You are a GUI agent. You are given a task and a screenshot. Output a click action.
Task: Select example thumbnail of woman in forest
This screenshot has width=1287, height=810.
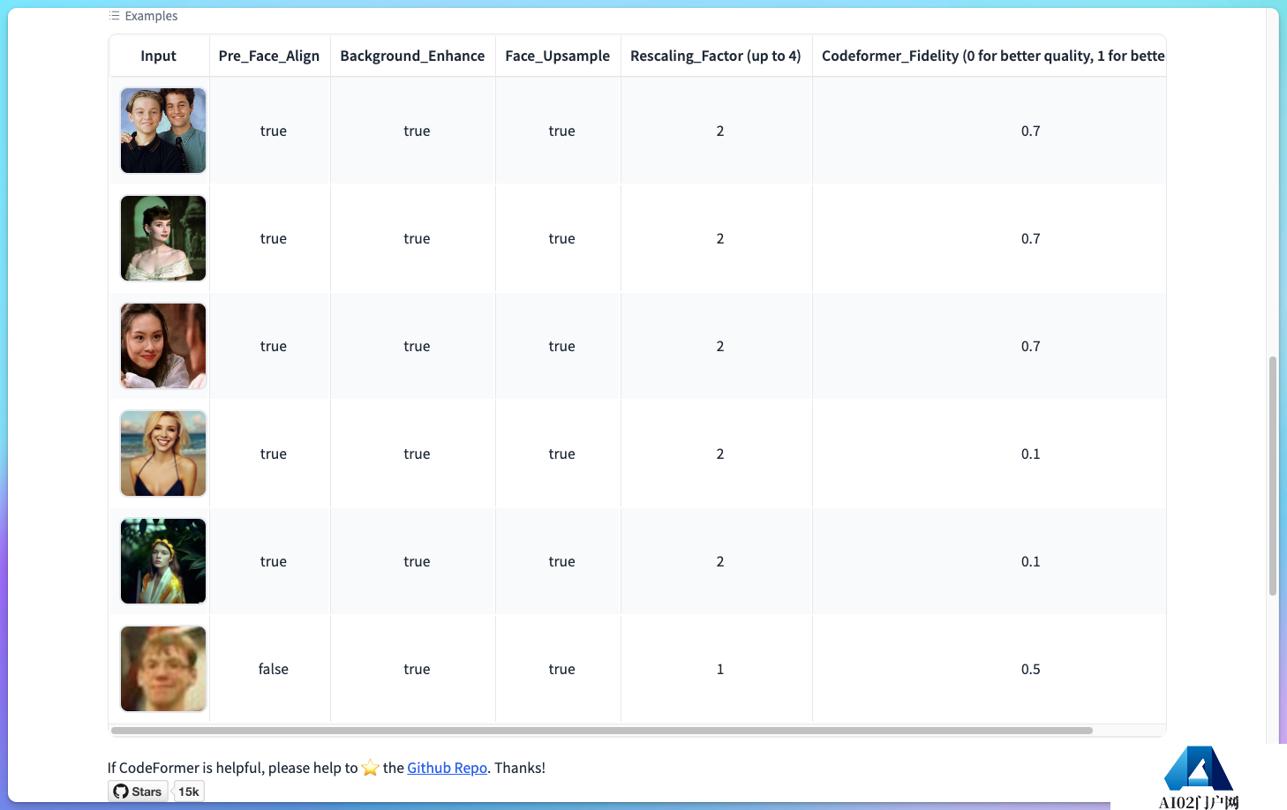tap(163, 561)
